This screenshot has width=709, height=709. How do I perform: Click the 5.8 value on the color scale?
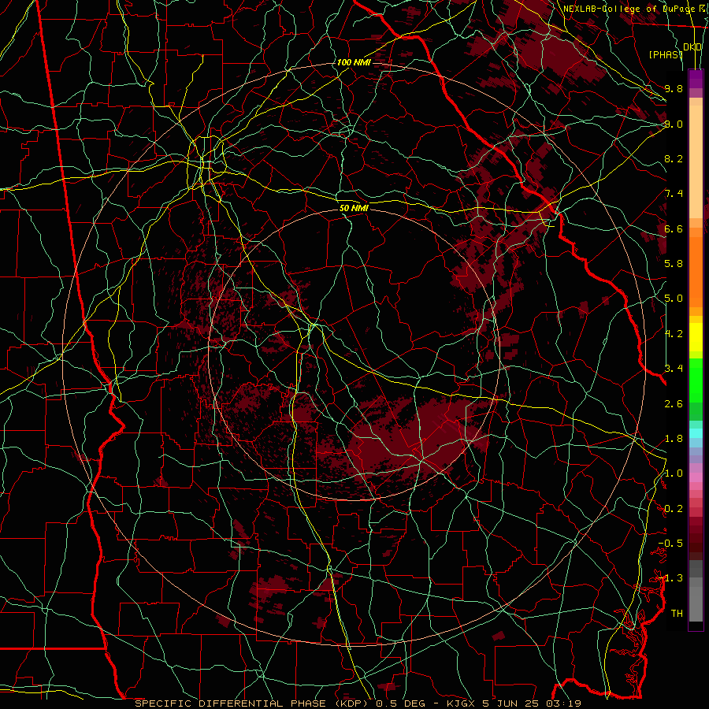pyautogui.click(x=674, y=264)
